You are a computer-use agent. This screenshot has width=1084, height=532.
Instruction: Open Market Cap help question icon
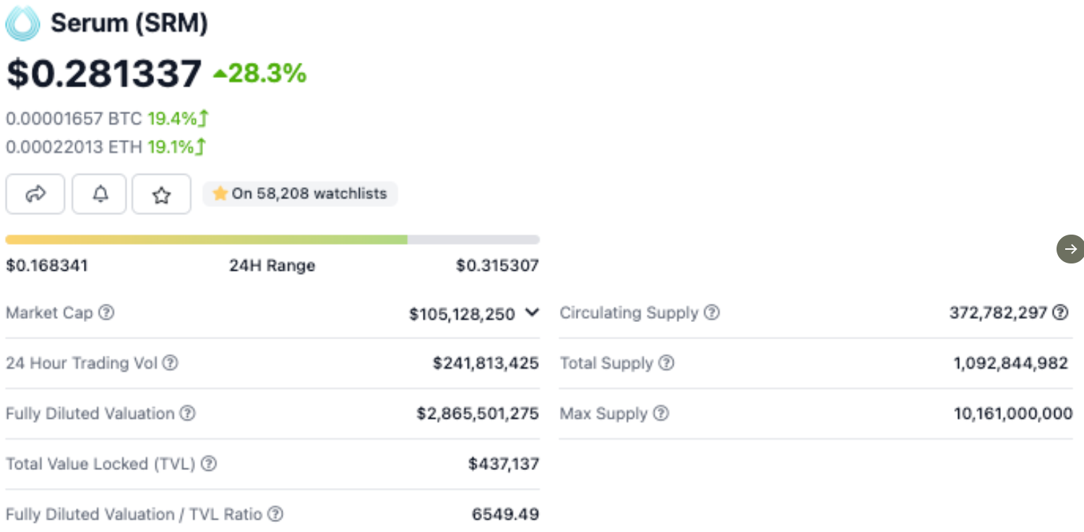[x=106, y=313]
